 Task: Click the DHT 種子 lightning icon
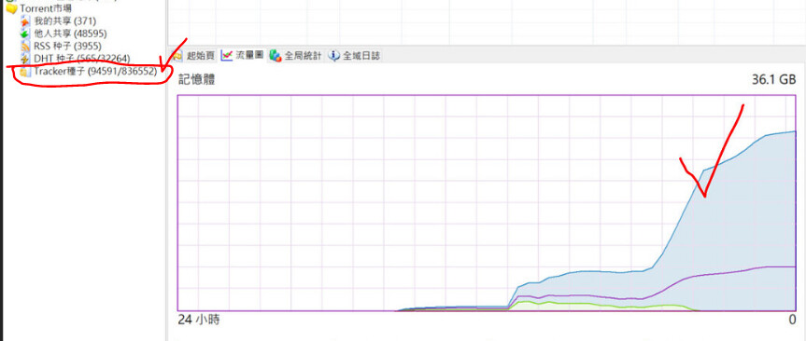tap(24, 59)
